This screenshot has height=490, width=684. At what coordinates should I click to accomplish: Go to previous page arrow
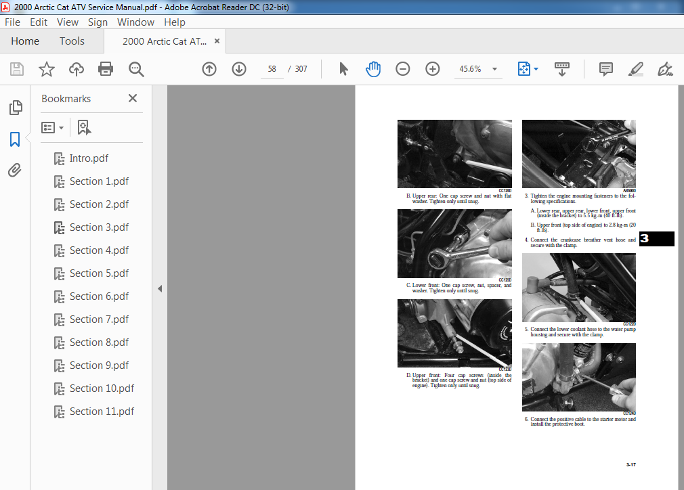[209, 69]
